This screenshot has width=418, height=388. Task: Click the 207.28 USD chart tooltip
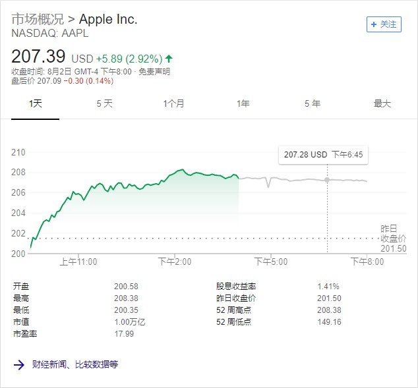click(324, 155)
